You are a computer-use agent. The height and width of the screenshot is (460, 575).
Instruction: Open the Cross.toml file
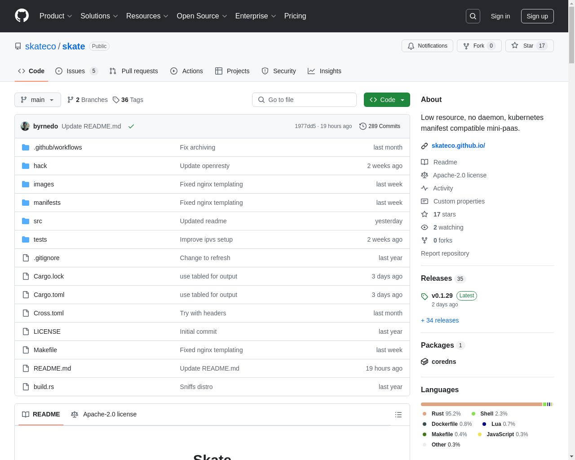coord(49,313)
